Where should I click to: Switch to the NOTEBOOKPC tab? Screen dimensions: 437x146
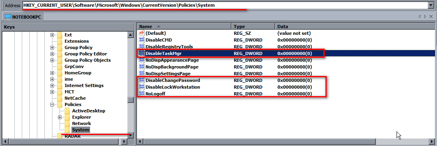pos(23,17)
